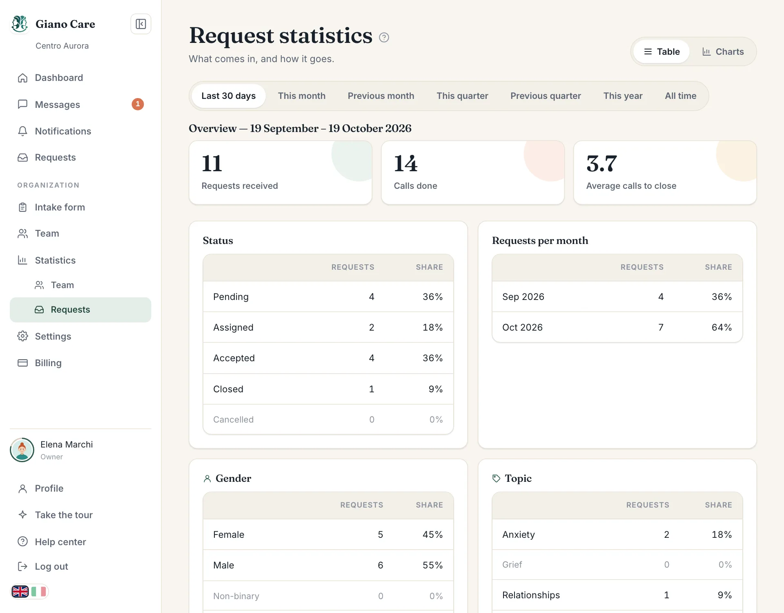The image size is (784, 613).
Task: Select the Previous month range
Action: pos(381,96)
